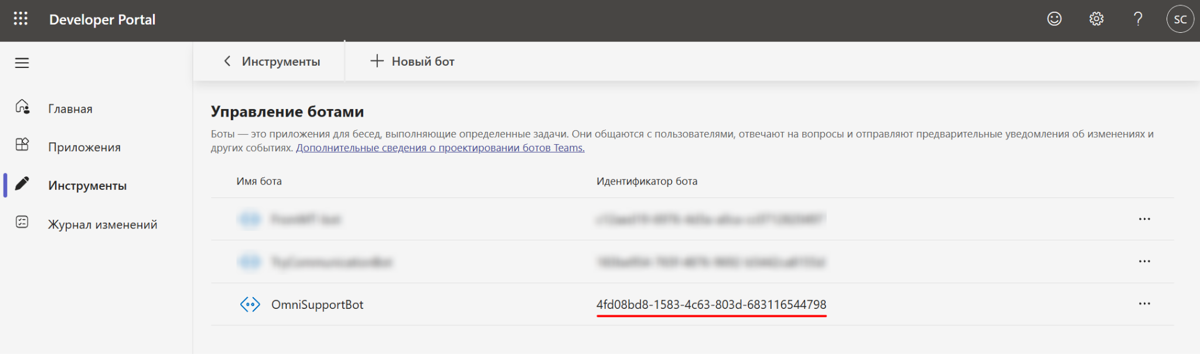Click the apps icon beside Приложения
Viewport: 1200px width, 354px height.
click(x=22, y=145)
